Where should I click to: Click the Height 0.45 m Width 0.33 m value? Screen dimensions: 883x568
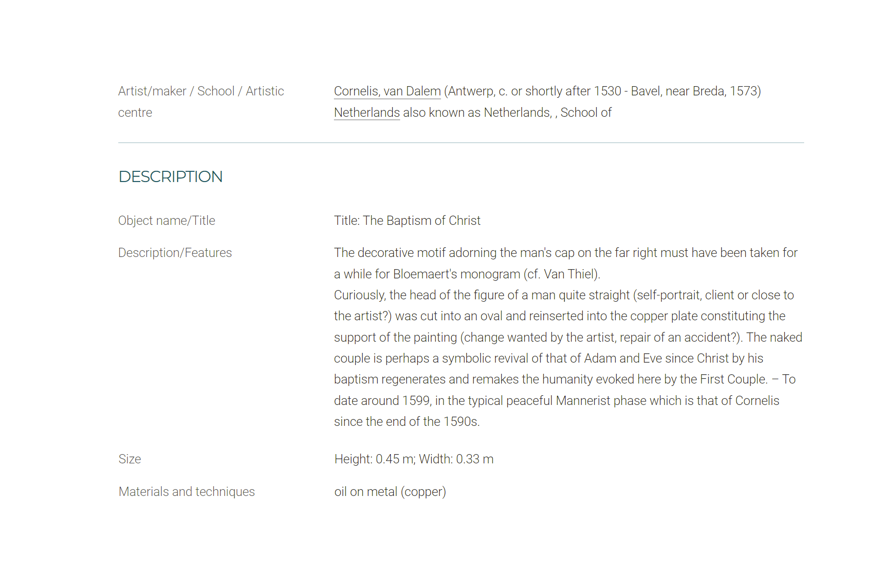414,459
